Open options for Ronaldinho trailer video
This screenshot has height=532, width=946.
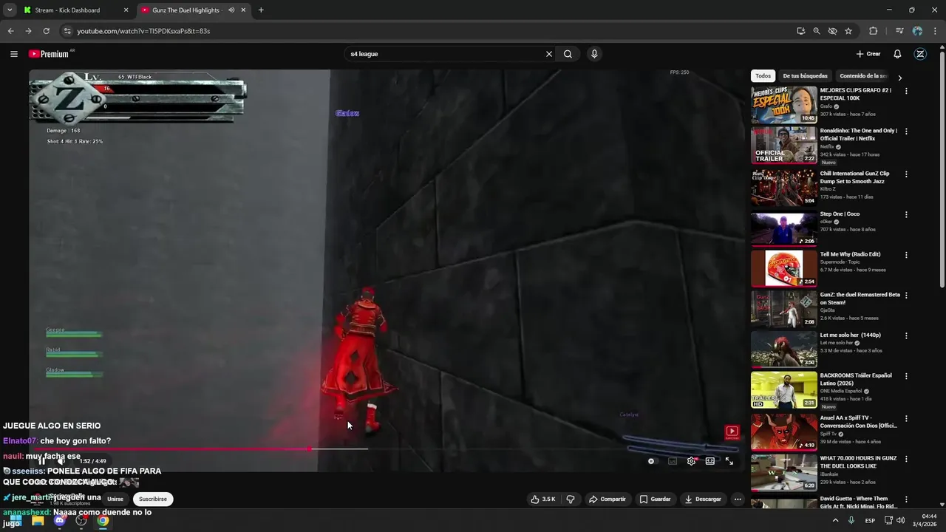(x=906, y=132)
